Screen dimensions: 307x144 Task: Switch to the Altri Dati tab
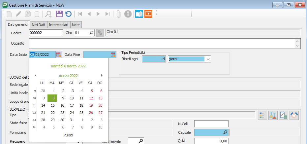tap(39, 25)
